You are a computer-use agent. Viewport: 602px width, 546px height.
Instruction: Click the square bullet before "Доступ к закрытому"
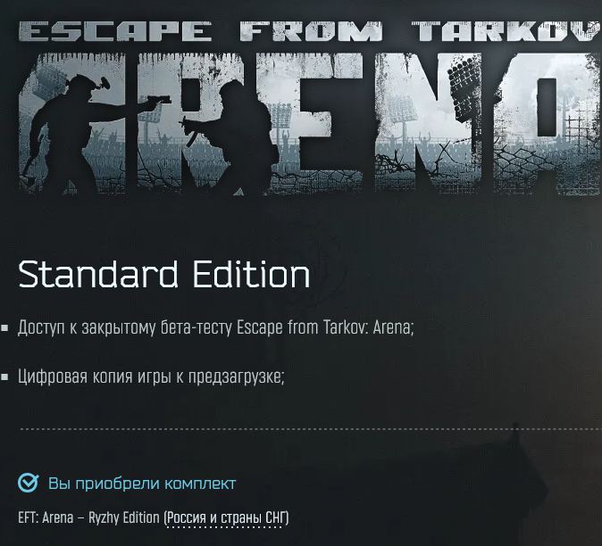[4, 327]
